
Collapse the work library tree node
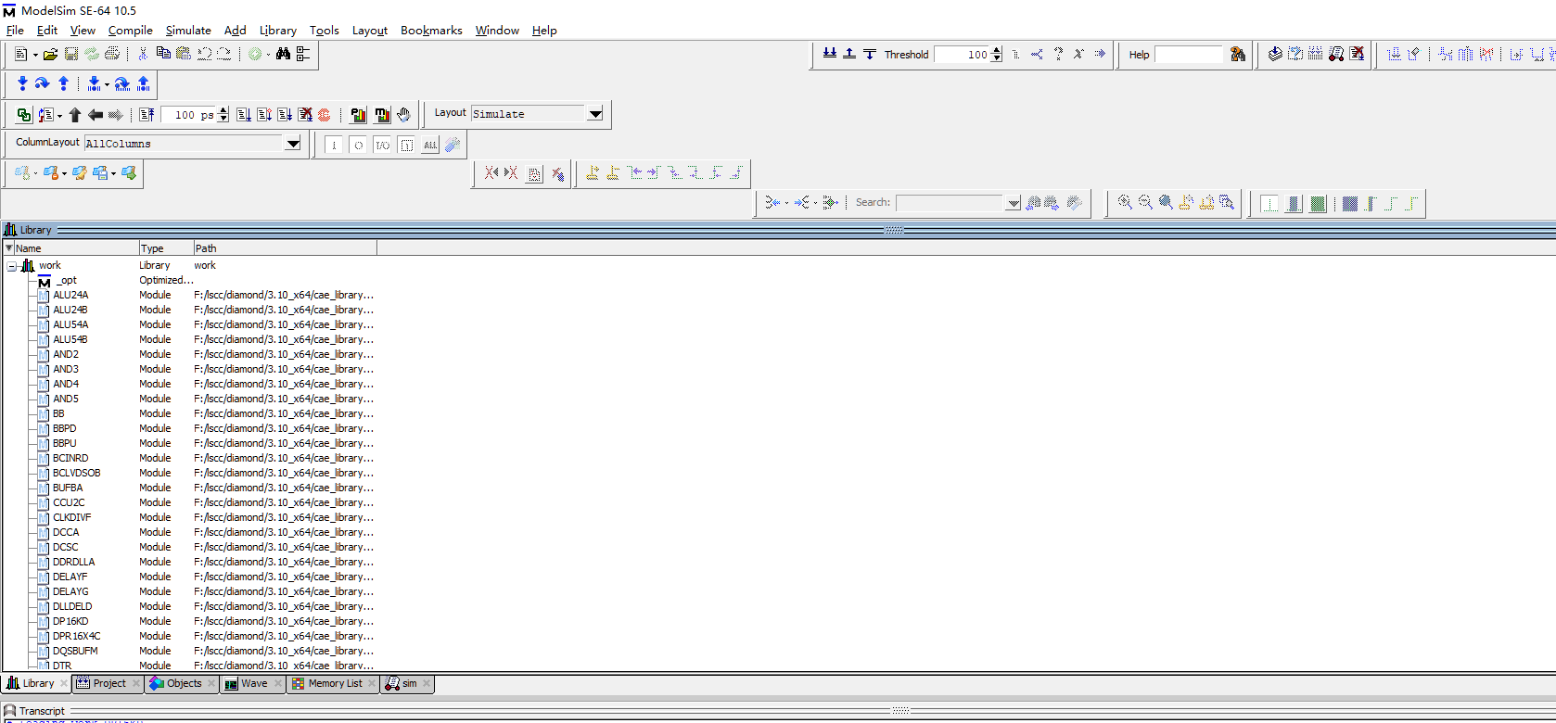coord(12,266)
